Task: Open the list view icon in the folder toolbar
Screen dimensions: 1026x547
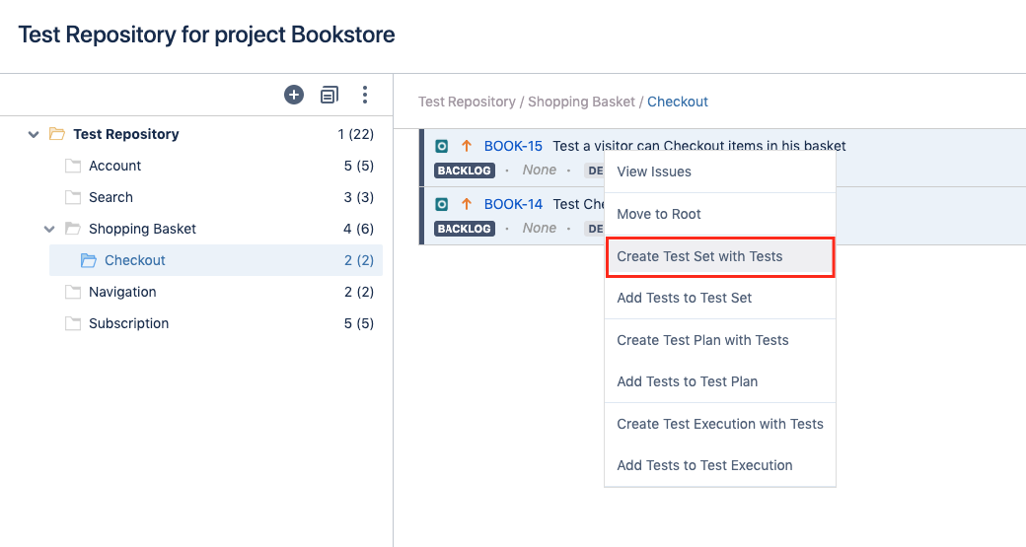Action: [x=330, y=95]
